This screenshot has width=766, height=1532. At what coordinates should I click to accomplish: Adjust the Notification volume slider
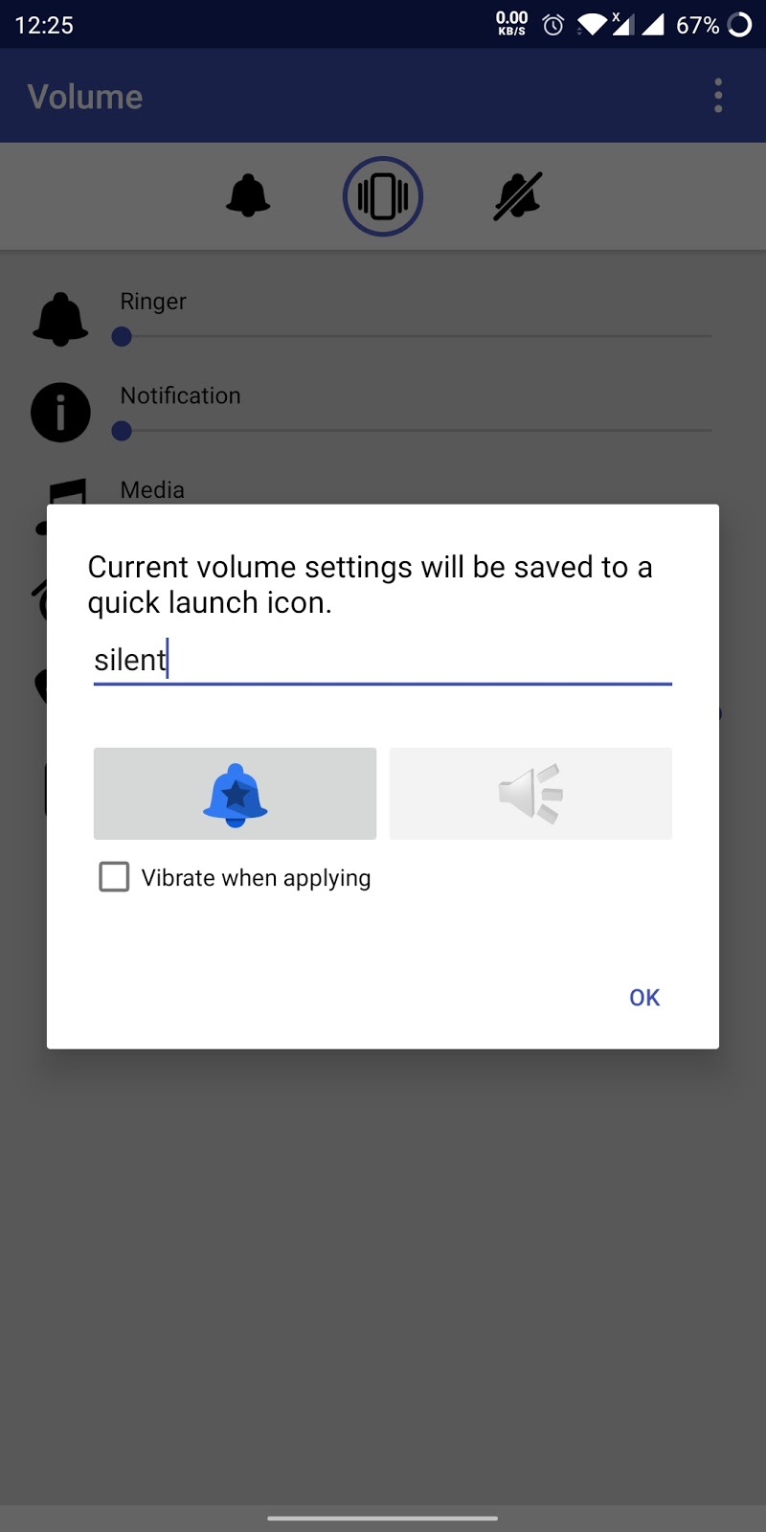tap(416, 431)
